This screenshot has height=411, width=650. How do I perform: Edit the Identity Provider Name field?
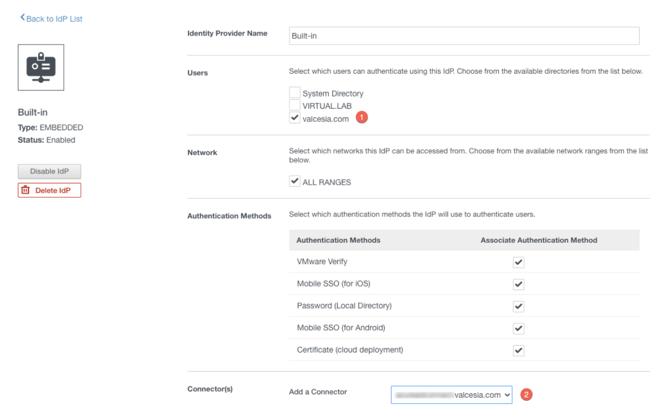tap(463, 36)
